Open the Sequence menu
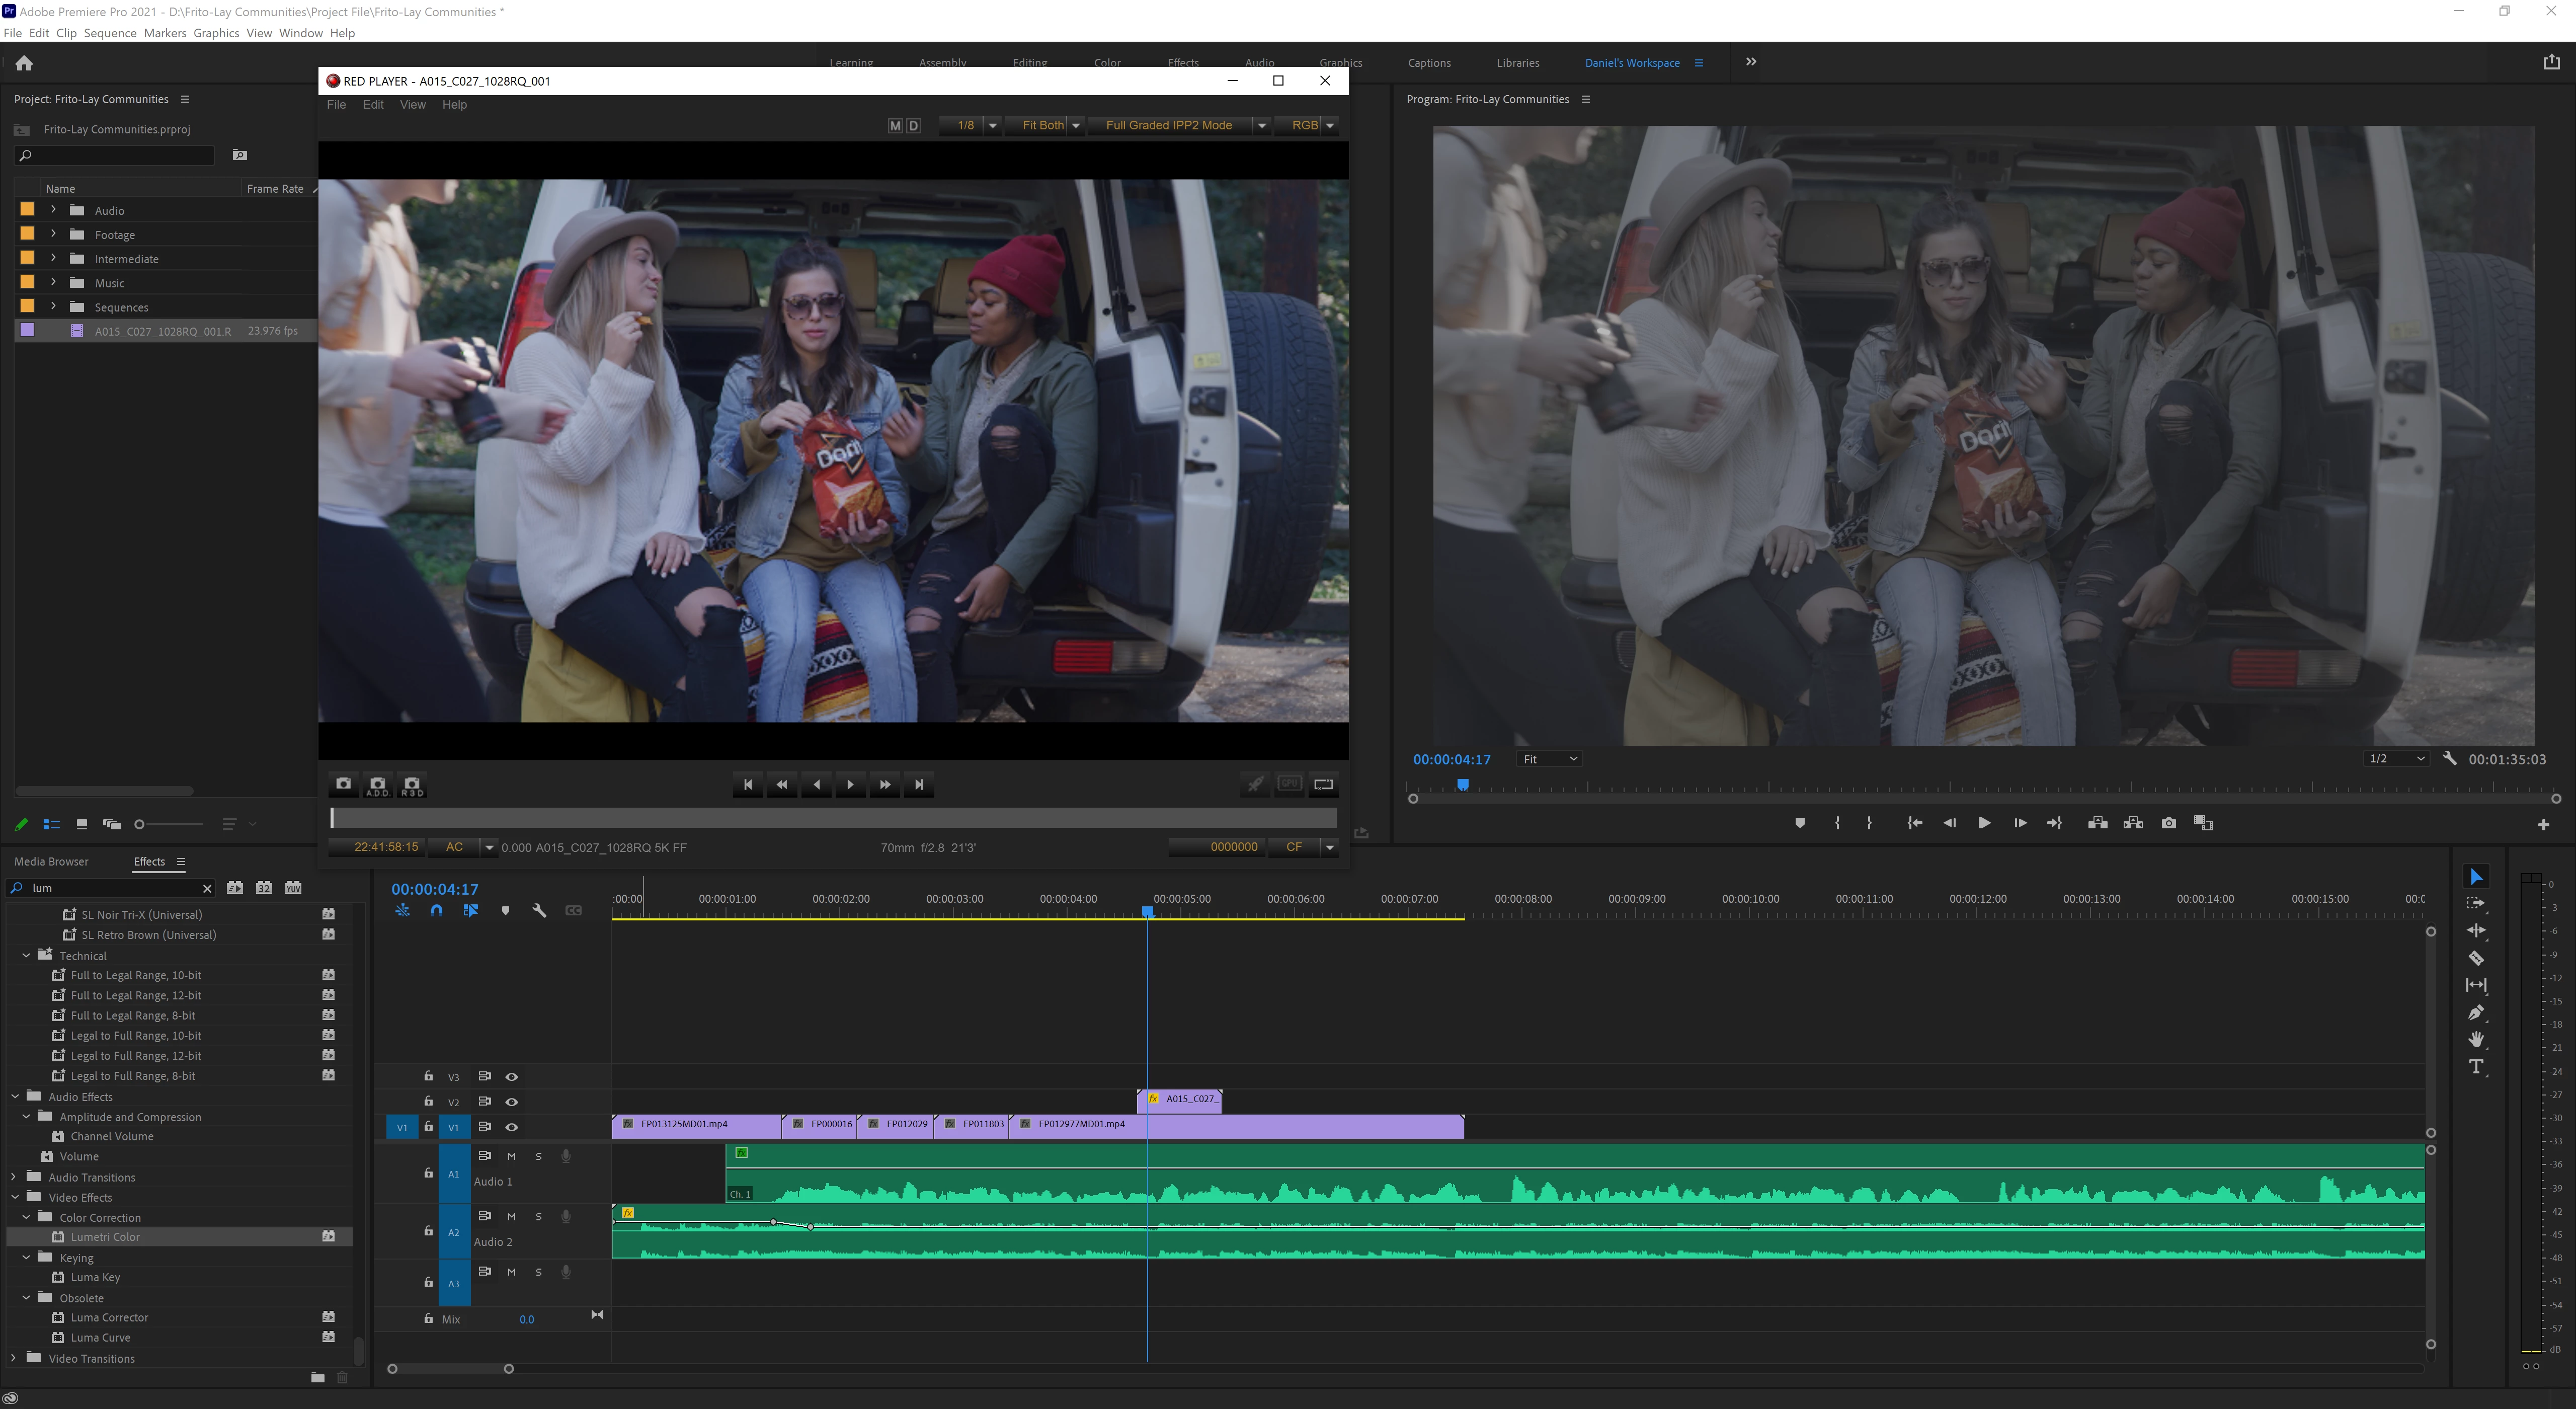This screenshot has height=1409, width=2576. [109, 33]
